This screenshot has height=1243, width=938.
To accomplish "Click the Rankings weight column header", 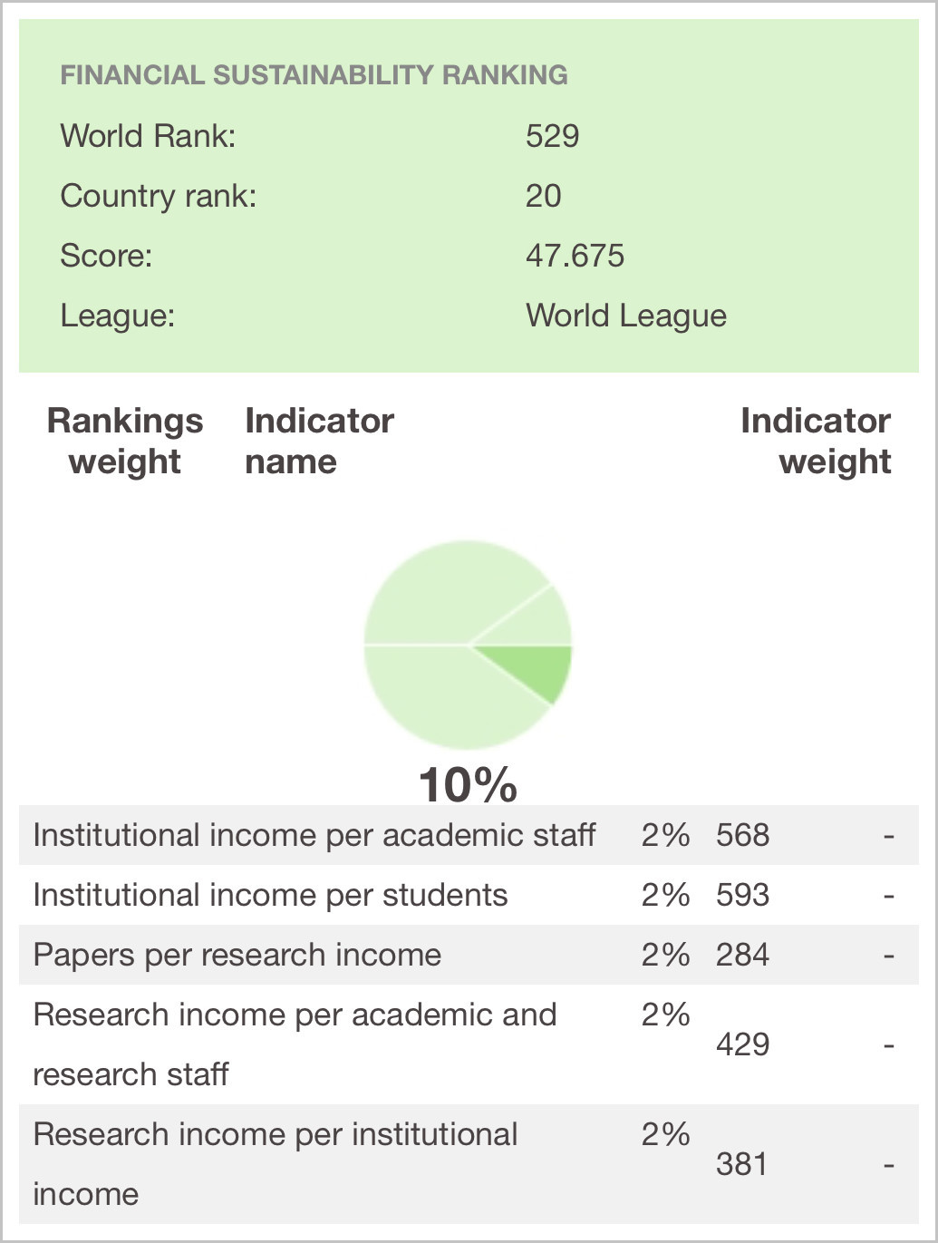I will (125, 441).
